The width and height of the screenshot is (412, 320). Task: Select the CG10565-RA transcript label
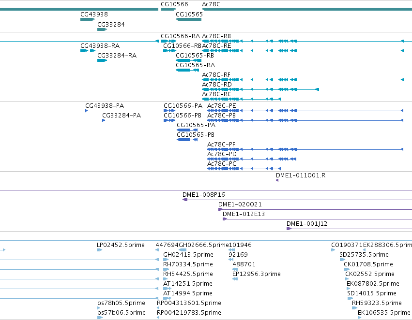click(x=195, y=65)
